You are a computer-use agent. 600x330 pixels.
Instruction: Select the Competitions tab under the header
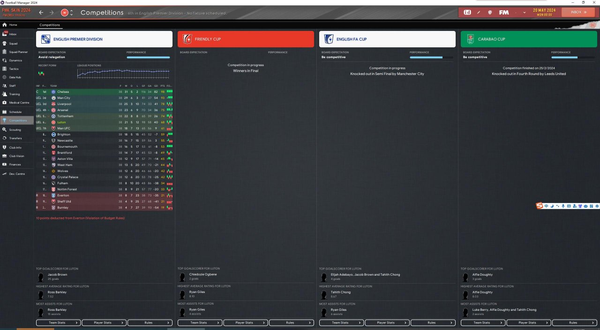click(49, 25)
